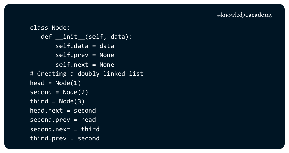Click The Knowledge Academy logo
The width and height of the screenshot is (289, 153).
[244, 15]
